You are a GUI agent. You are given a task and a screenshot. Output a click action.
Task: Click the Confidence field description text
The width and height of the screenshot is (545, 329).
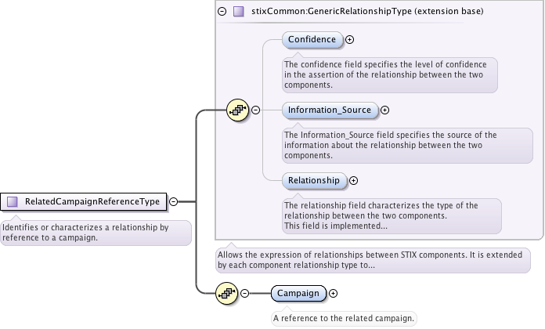point(388,74)
